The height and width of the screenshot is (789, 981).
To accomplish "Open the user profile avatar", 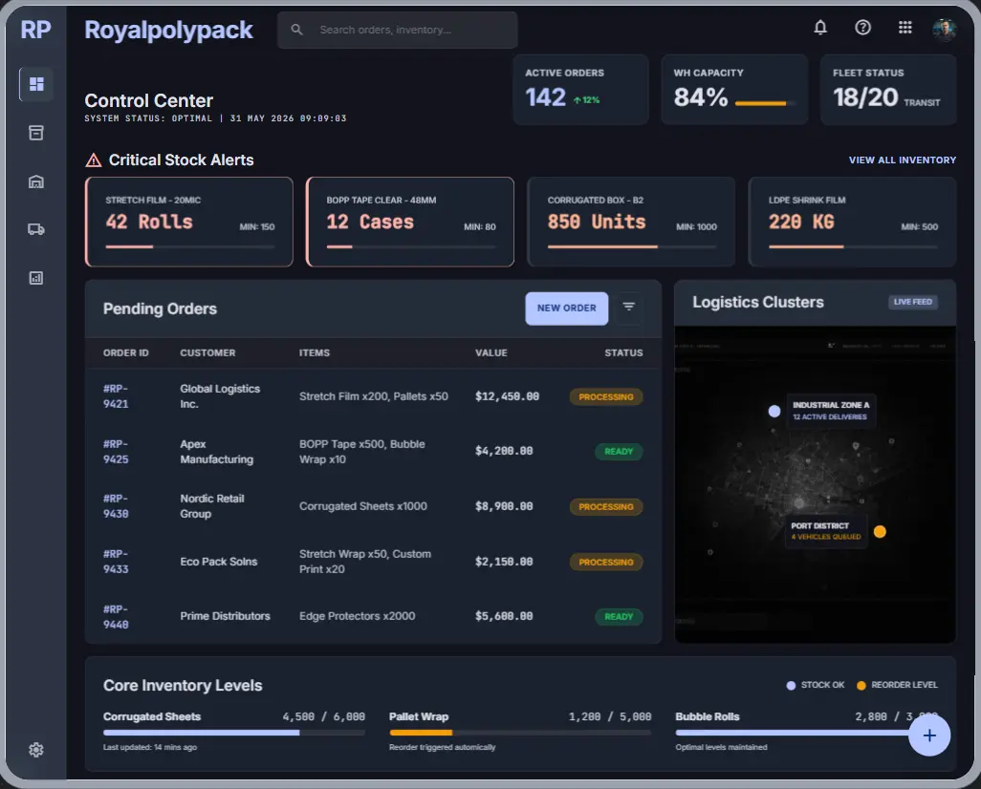I will (x=944, y=29).
